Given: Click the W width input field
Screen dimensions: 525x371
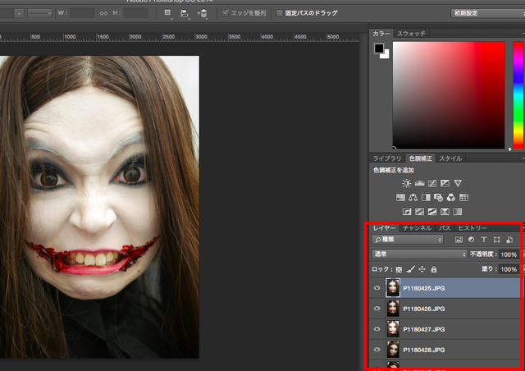Looking at the screenshot, I should click(82, 13).
